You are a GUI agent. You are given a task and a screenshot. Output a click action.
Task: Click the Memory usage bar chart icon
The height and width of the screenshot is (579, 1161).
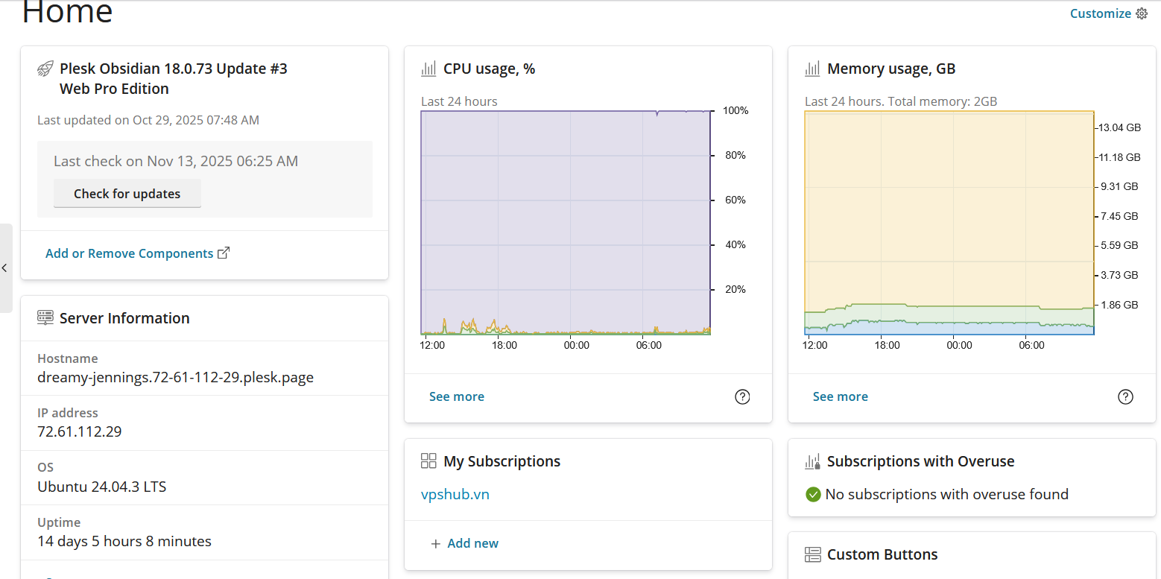(x=812, y=69)
